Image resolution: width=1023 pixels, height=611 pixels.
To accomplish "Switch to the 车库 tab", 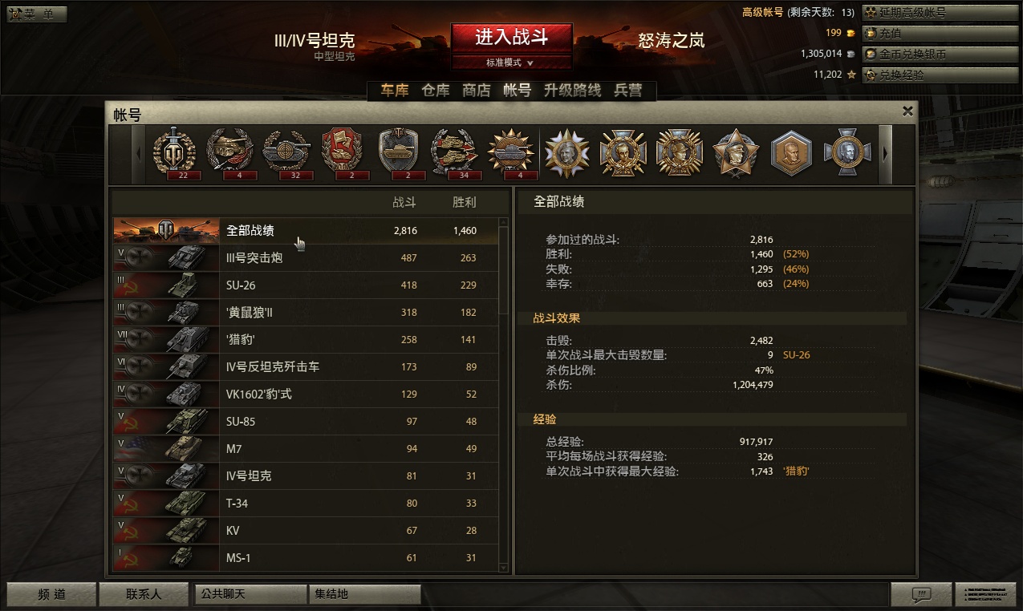I will [395, 91].
